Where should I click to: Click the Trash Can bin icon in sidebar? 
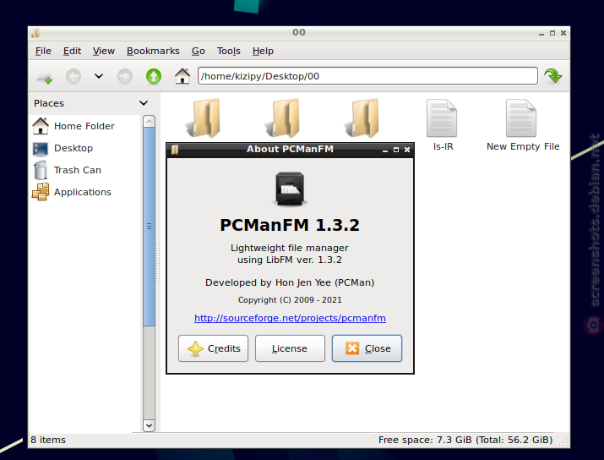point(40,170)
